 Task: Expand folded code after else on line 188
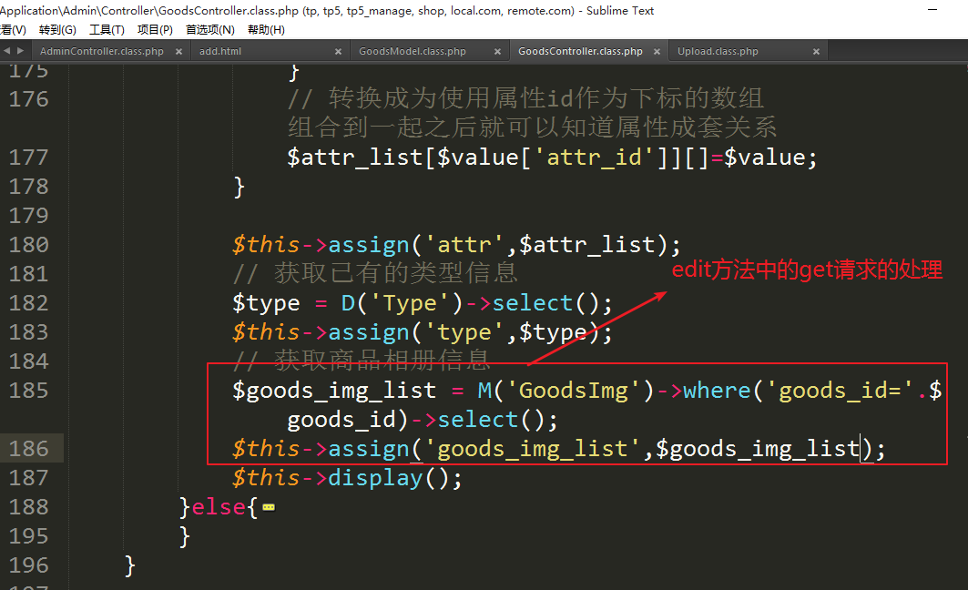click(268, 507)
